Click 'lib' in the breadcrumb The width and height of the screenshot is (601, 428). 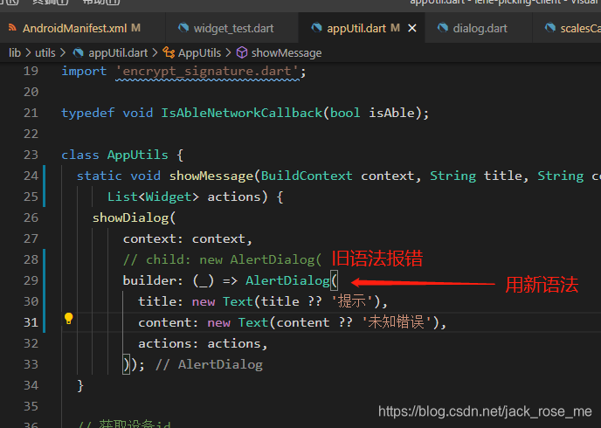15,53
